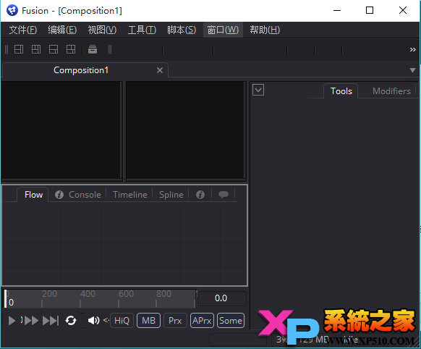Open the bins drawer icon in toolbar

(93, 49)
